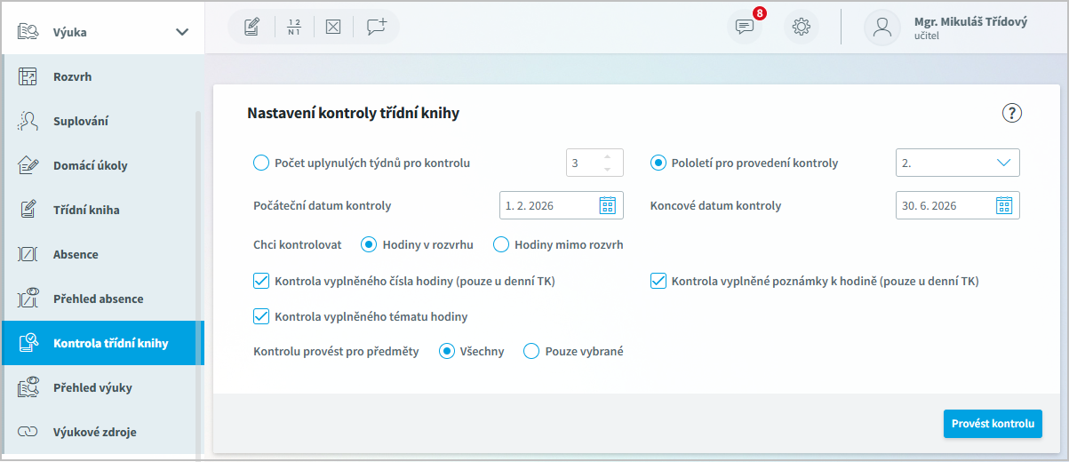Click the start date field 1. 2. 2026
1069x462 pixels.
(x=562, y=205)
